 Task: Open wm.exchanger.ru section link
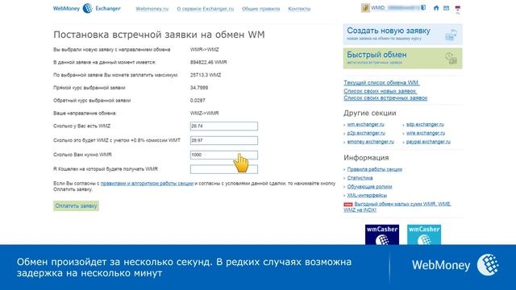[x=365, y=125]
